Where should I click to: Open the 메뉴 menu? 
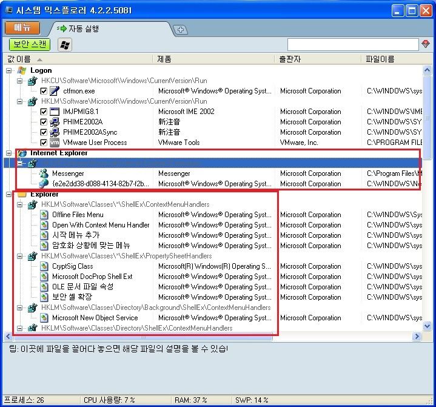[x=22, y=28]
